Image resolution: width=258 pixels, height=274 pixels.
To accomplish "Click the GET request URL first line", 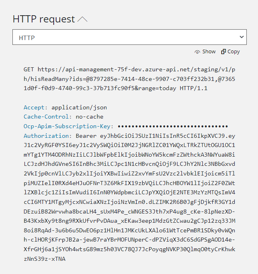I will [x=129, y=70].
